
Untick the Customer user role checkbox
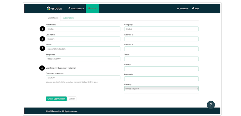coord(56,68)
